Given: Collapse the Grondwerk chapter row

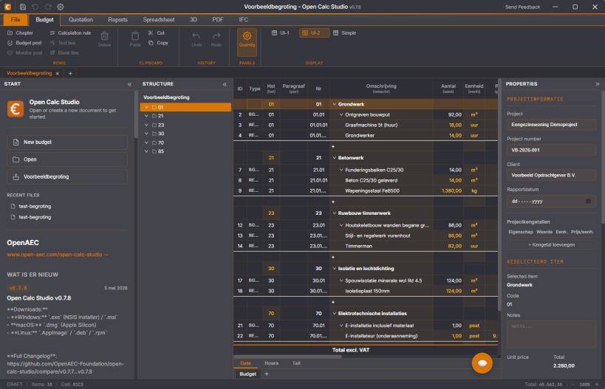Looking at the screenshot, I should [x=335, y=104].
